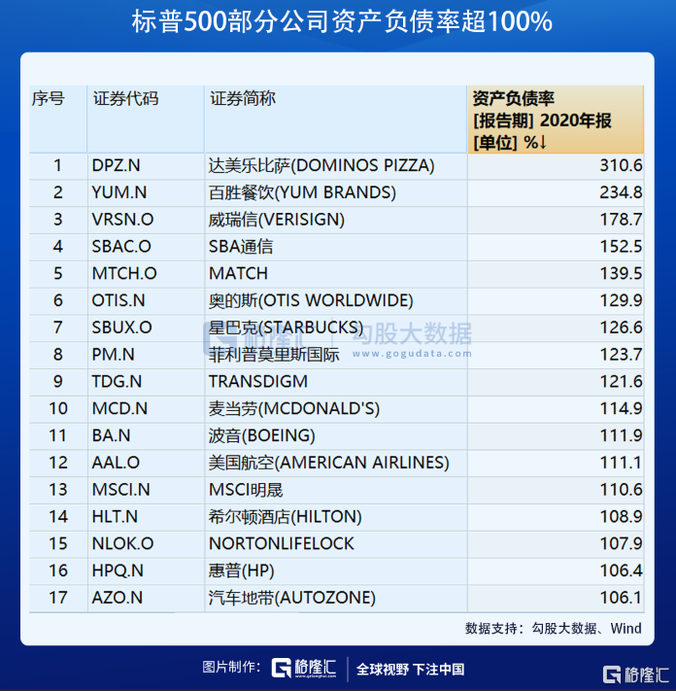Click the 126.6 debt ratio value

pyautogui.click(x=621, y=328)
